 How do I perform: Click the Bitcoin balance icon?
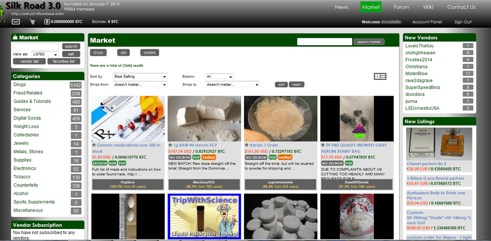pyautogui.click(x=47, y=22)
